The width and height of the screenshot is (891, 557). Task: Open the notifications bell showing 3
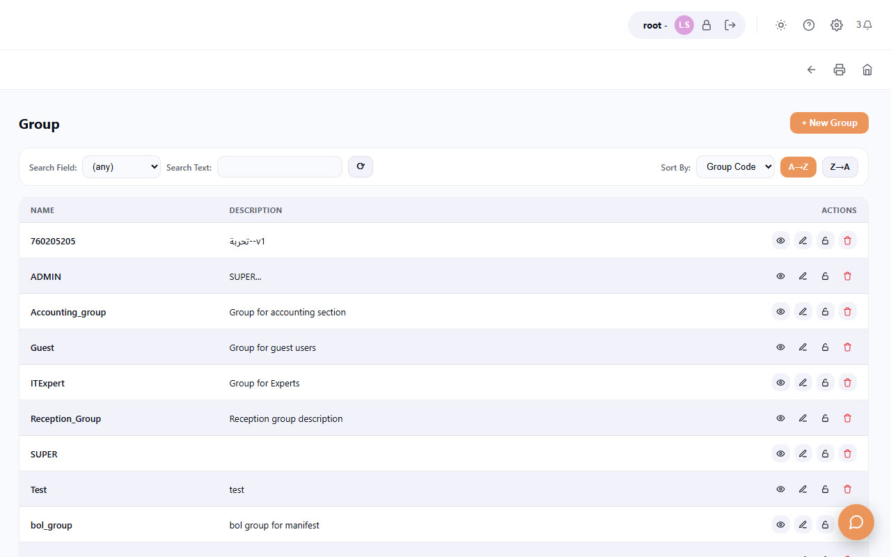point(864,25)
